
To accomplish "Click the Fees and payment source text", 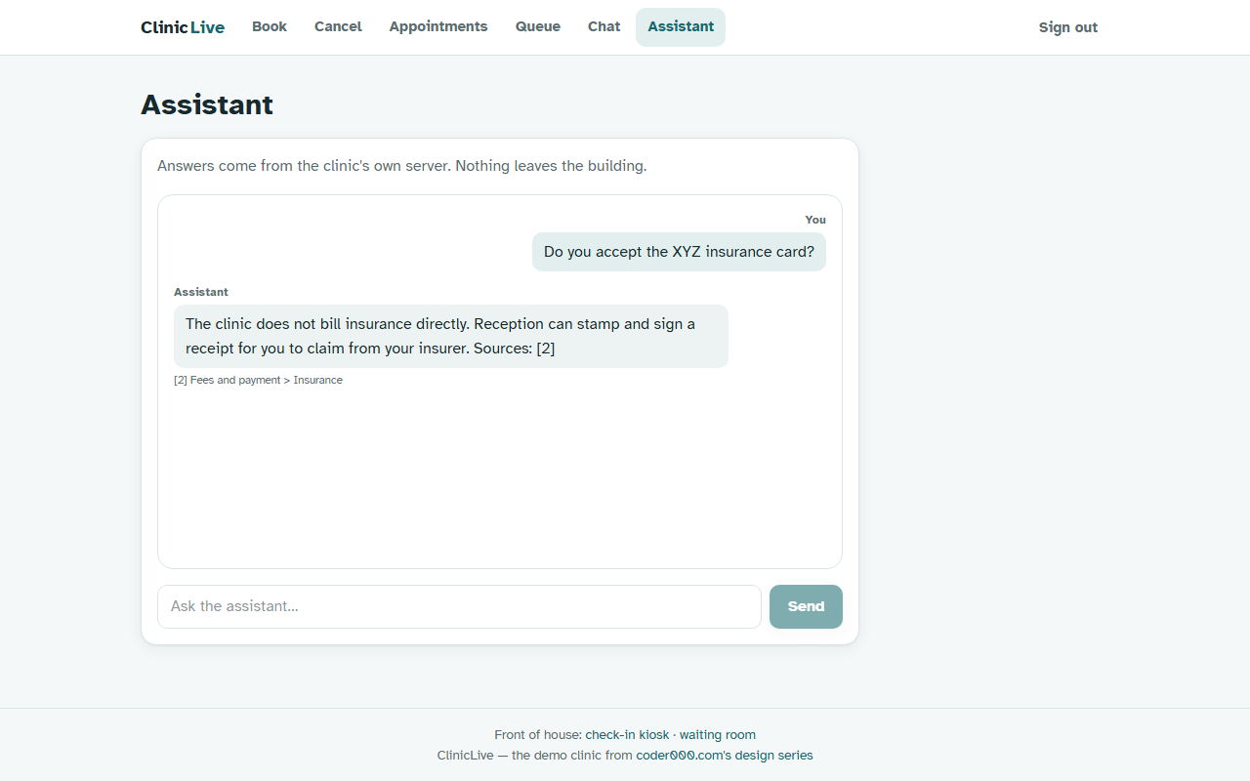I will point(235,380).
